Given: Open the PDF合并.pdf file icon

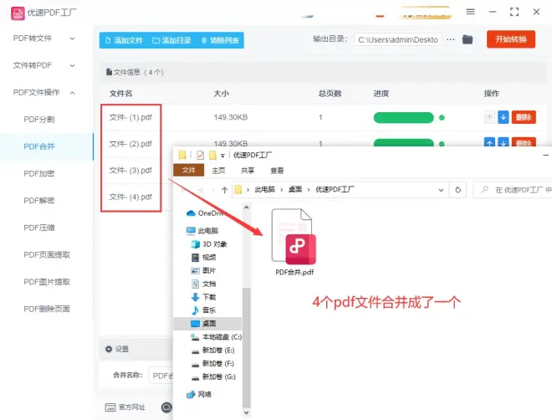Looking at the screenshot, I should click(x=294, y=238).
